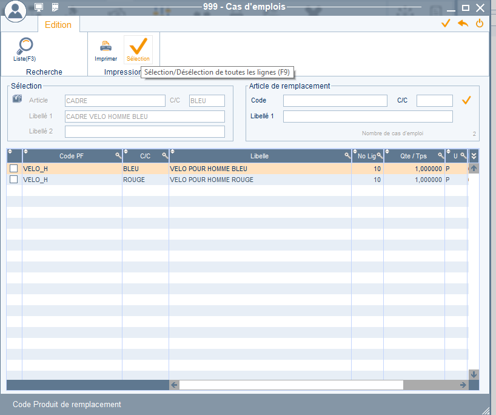This screenshot has width=496, height=415.
Task: Open the Liste(F3) search icon
Action: (x=24, y=50)
